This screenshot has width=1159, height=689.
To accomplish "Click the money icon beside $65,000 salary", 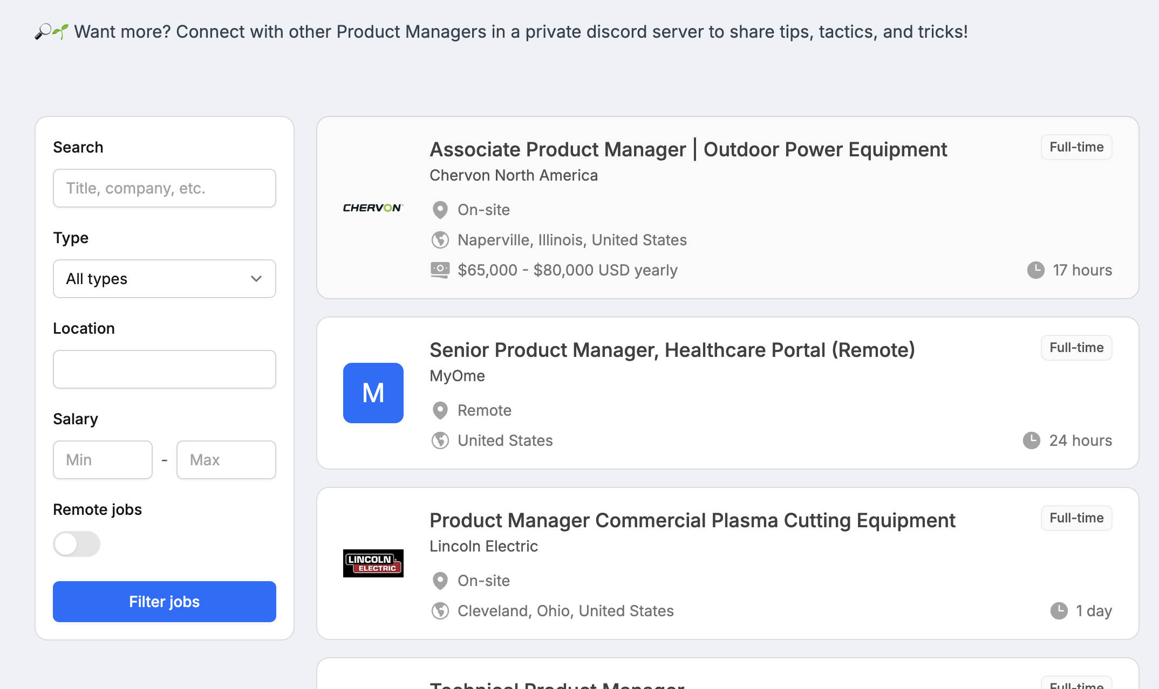I will coord(440,270).
